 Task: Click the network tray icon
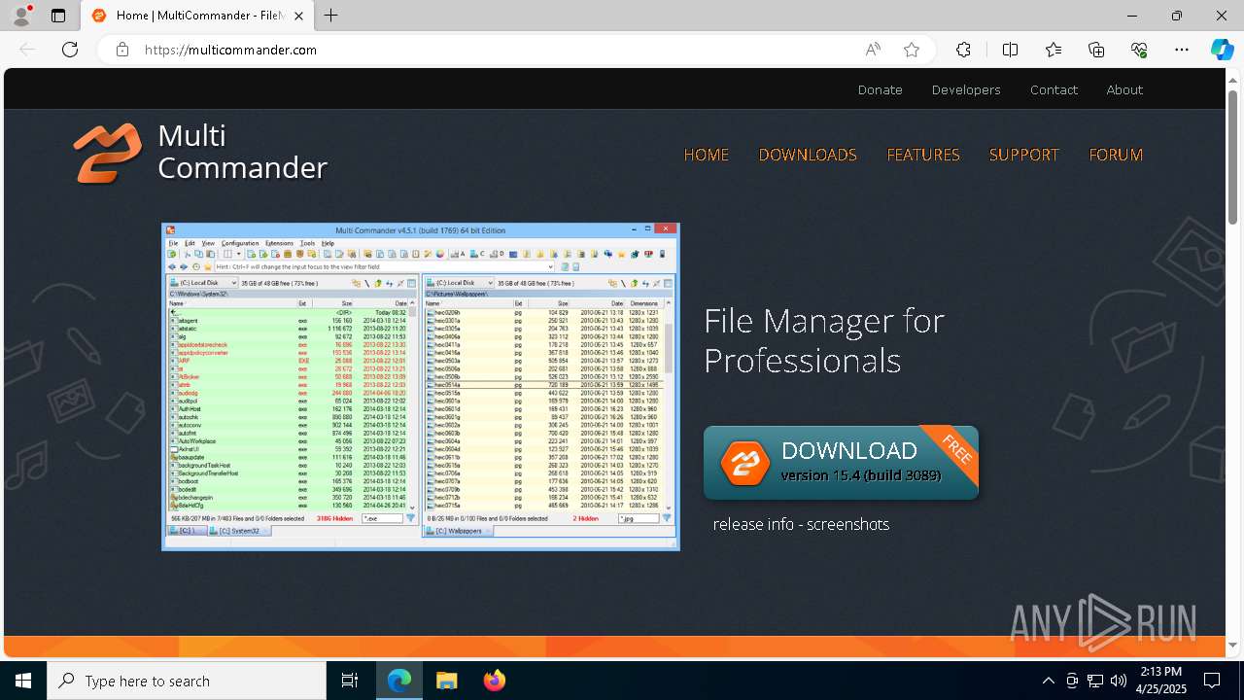pos(1095,681)
